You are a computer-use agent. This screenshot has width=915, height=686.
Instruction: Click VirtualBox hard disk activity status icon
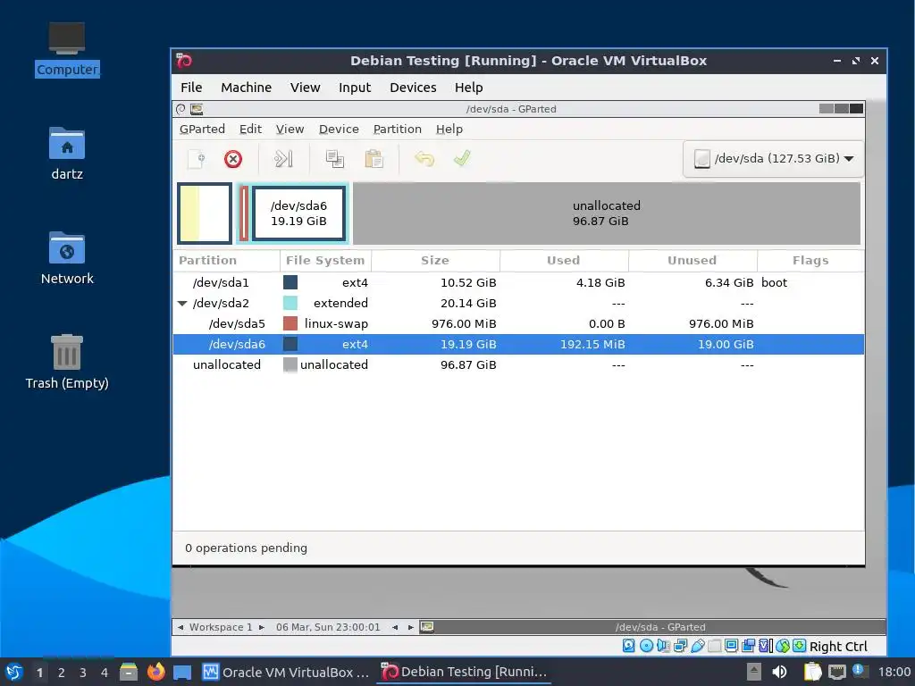point(628,646)
